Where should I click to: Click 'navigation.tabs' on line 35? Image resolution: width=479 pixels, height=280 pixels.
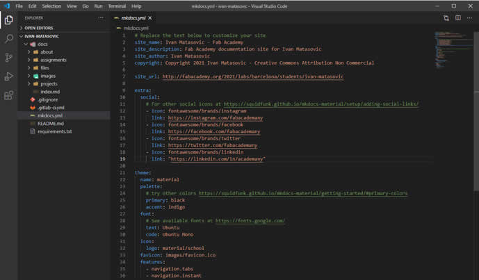pos(172,269)
